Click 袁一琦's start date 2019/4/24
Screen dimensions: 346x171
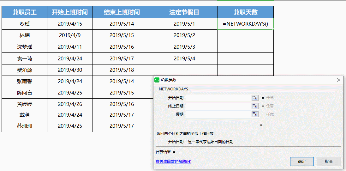[x=70, y=58]
